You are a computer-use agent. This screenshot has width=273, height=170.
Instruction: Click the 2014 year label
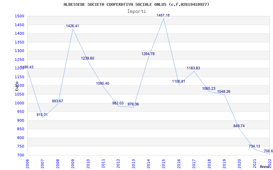click(x=148, y=164)
